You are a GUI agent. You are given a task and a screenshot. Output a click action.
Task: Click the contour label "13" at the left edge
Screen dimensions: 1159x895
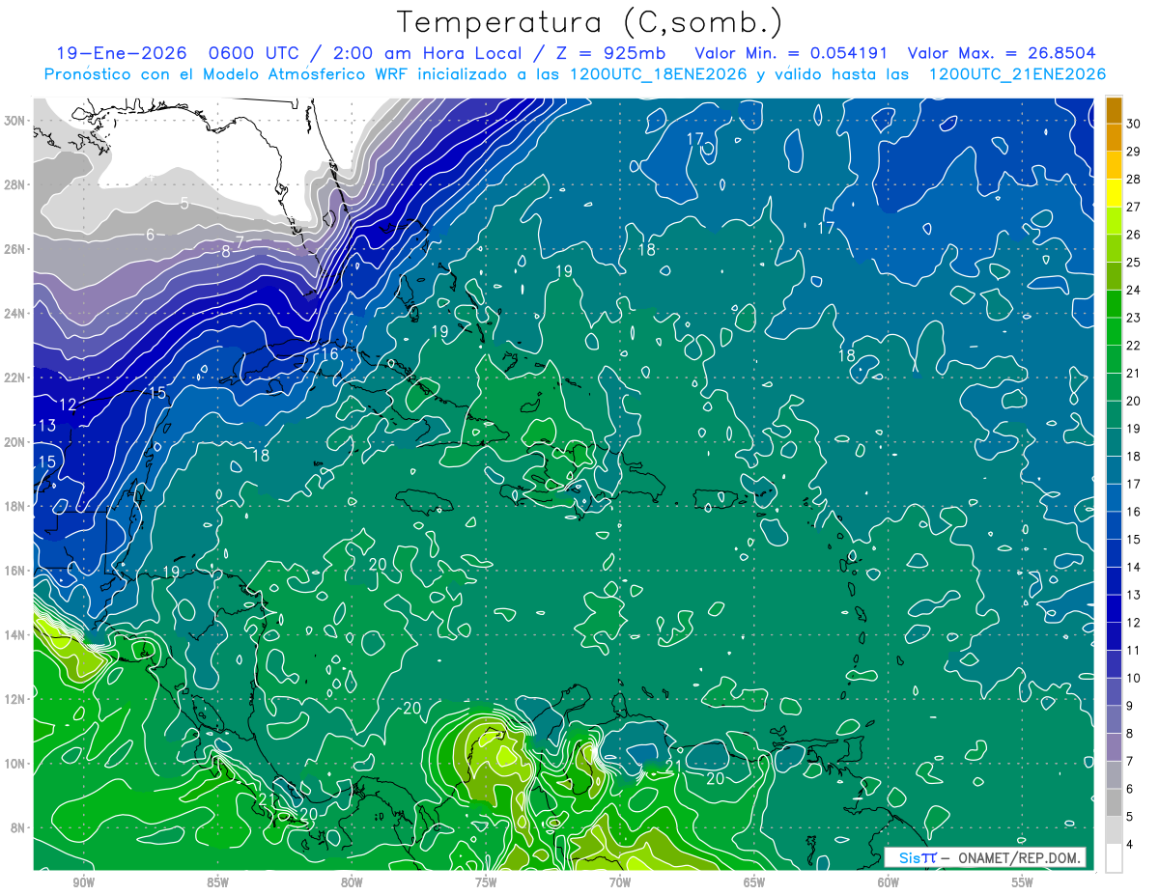point(46,426)
